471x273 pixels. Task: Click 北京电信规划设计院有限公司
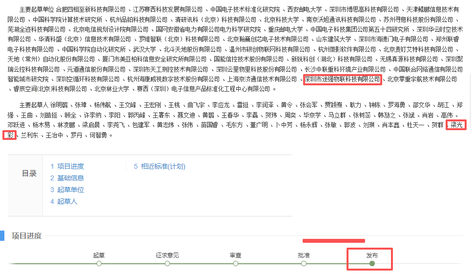(111, 30)
